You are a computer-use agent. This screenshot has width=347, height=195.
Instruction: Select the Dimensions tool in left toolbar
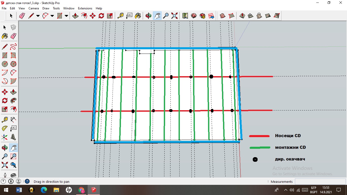pyautogui.click(x=13, y=120)
